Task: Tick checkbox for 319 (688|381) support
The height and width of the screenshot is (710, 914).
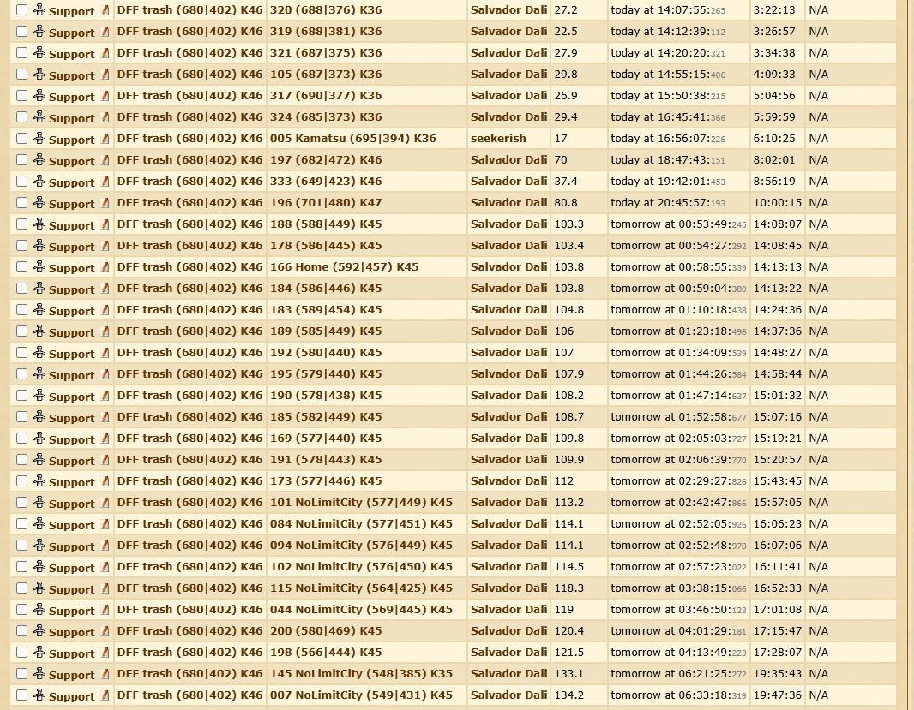Action: (x=22, y=32)
